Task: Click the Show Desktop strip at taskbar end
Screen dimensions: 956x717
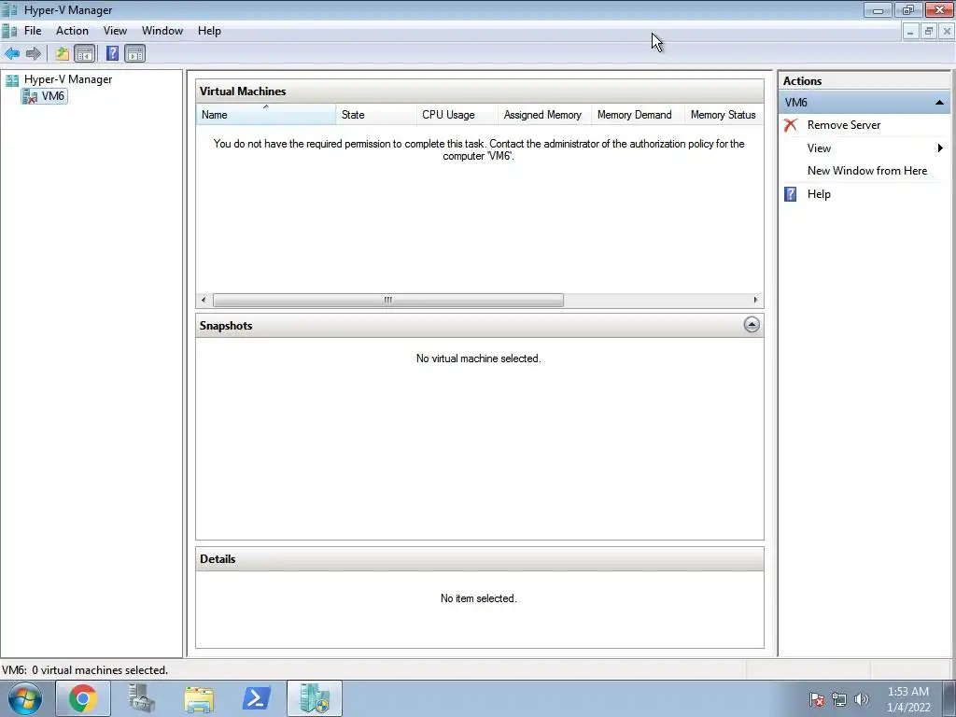Action: pos(950,698)
